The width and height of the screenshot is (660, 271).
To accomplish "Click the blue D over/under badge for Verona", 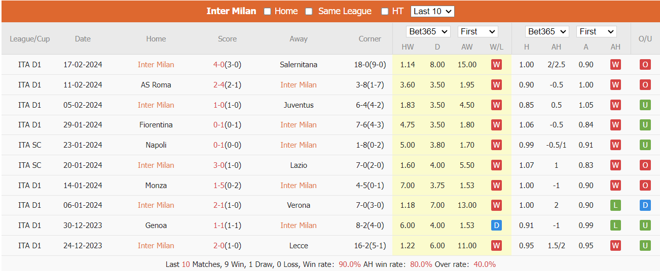I will [x=645, y=205].
